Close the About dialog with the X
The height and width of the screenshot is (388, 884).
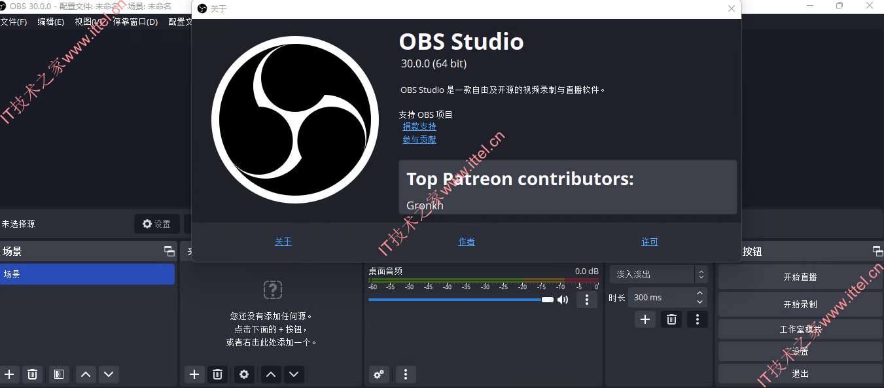[x=732, y=9]
